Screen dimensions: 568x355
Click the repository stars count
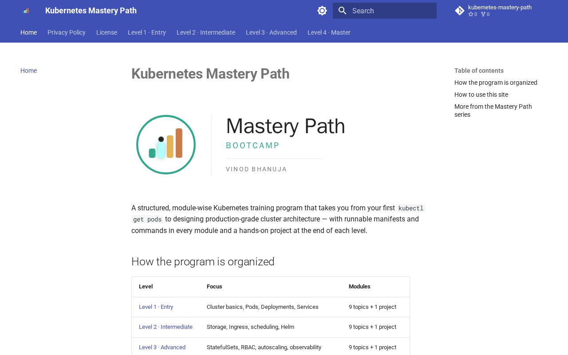click(473, 14)
